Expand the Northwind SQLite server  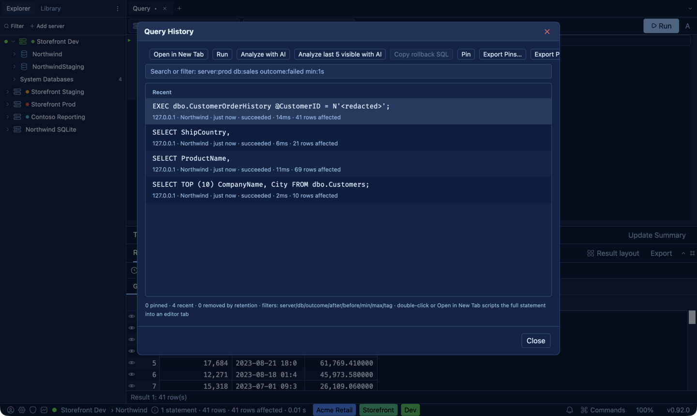tap(7, 129)
